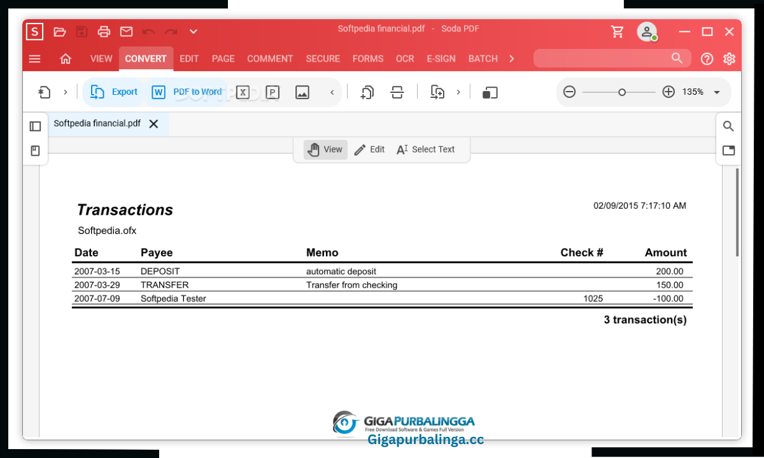
Task: Open the OCR tab
Action: (x=405, y=59)
